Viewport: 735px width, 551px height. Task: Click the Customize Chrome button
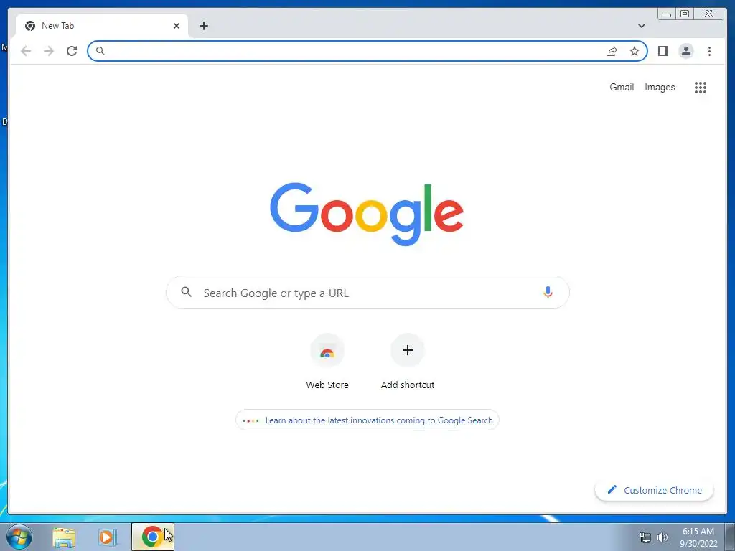(654, 490)
